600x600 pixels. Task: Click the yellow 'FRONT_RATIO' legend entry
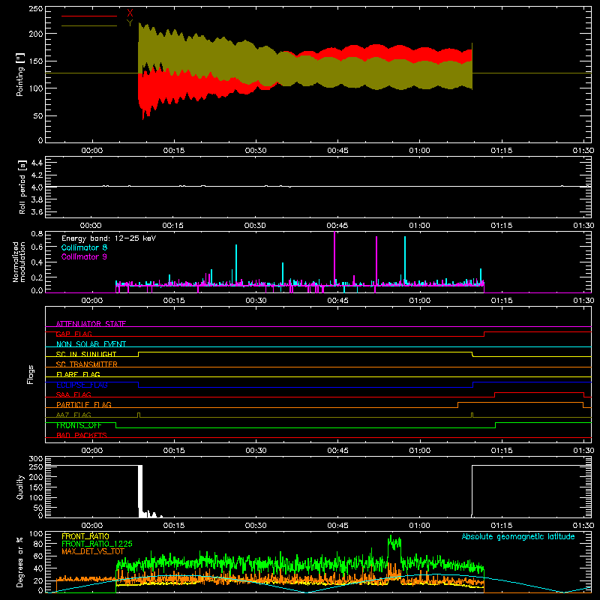pos(85,536)
